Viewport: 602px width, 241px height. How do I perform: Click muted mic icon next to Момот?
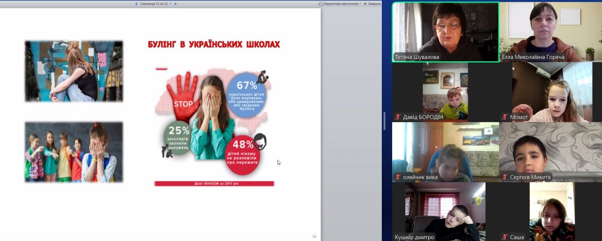505,117
